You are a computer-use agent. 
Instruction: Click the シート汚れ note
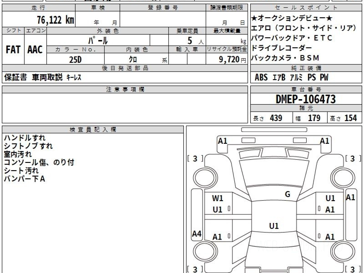pyautogui.click(x=21, y=171)
